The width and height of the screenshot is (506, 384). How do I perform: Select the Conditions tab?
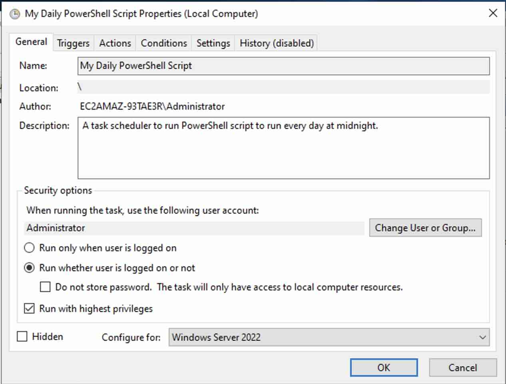pyautogui.click(x=163, y=43)
